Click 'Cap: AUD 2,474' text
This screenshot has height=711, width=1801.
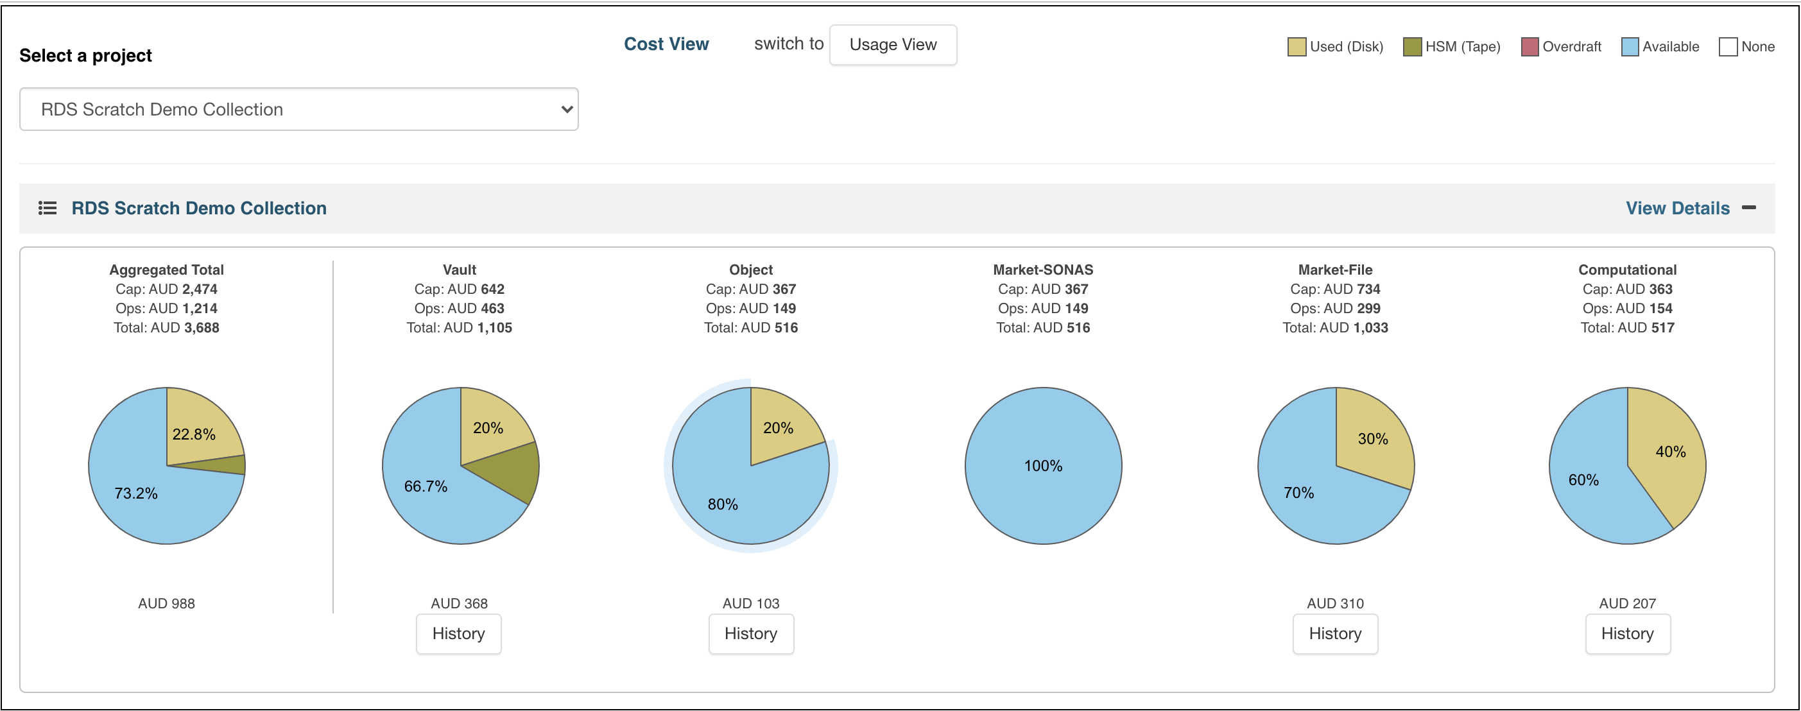pyautogui.click(x=166, y=289)
